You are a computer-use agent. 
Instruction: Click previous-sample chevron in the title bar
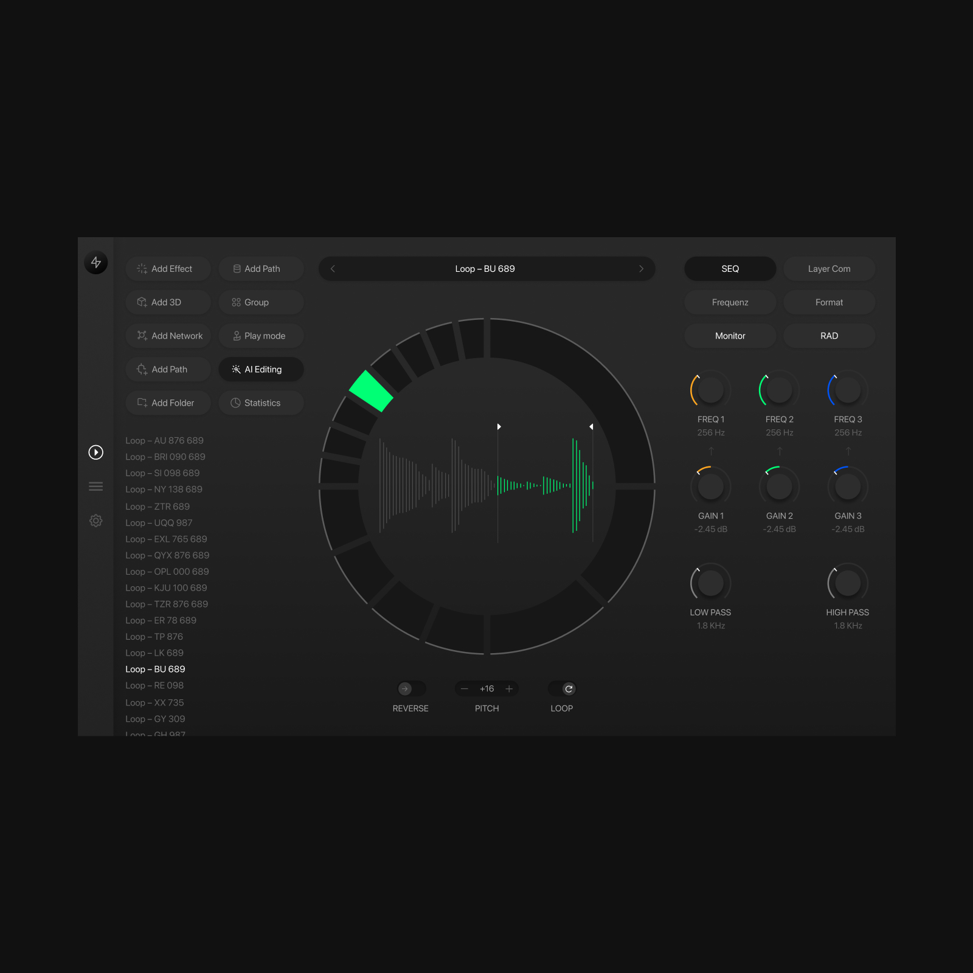pos(332,268)
